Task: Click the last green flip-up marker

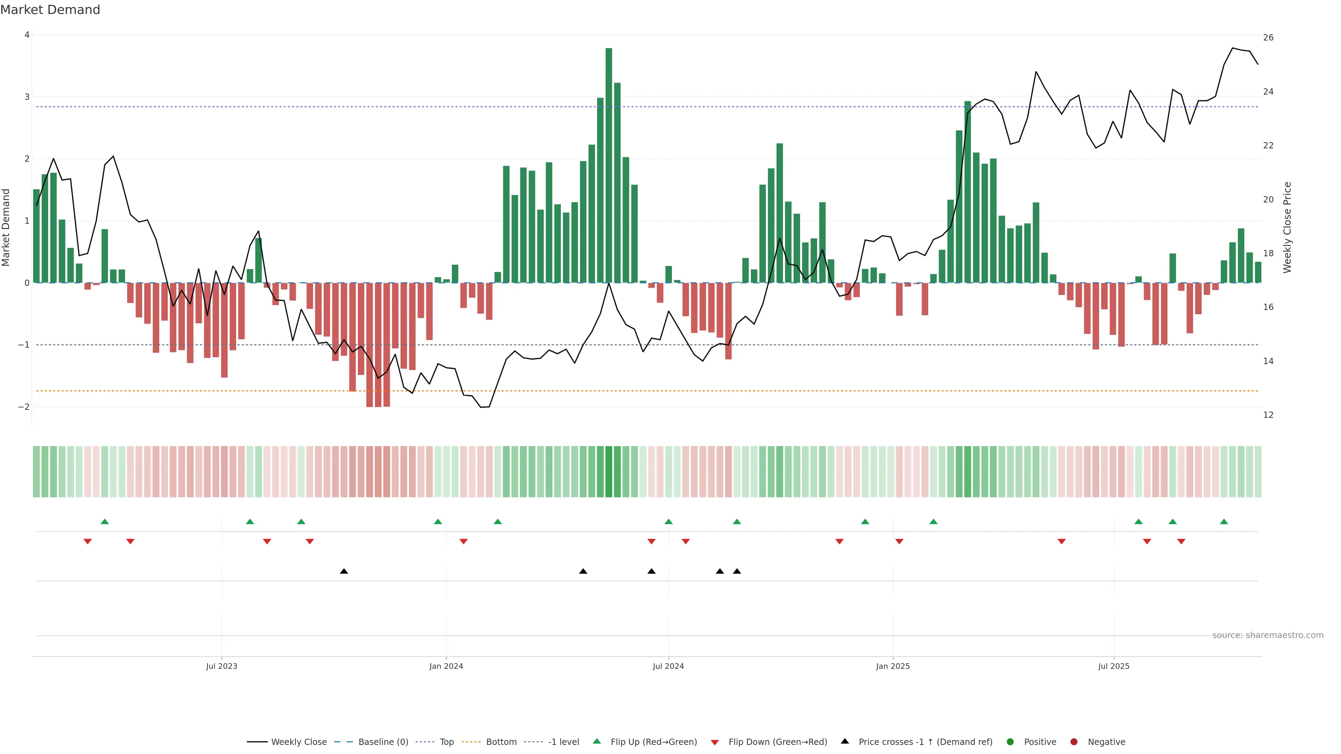Action: [1224, 522]
